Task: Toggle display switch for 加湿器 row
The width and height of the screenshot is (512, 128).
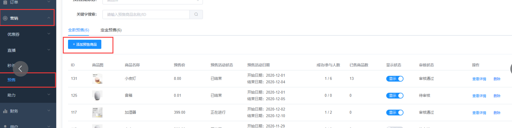Action: [x=395, y=112]
